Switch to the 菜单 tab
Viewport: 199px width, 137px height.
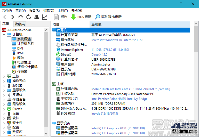tap(6, 24)
